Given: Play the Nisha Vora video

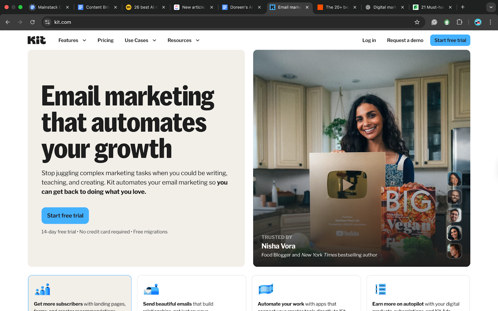Looking at the screenshot, I should (347, 185).
